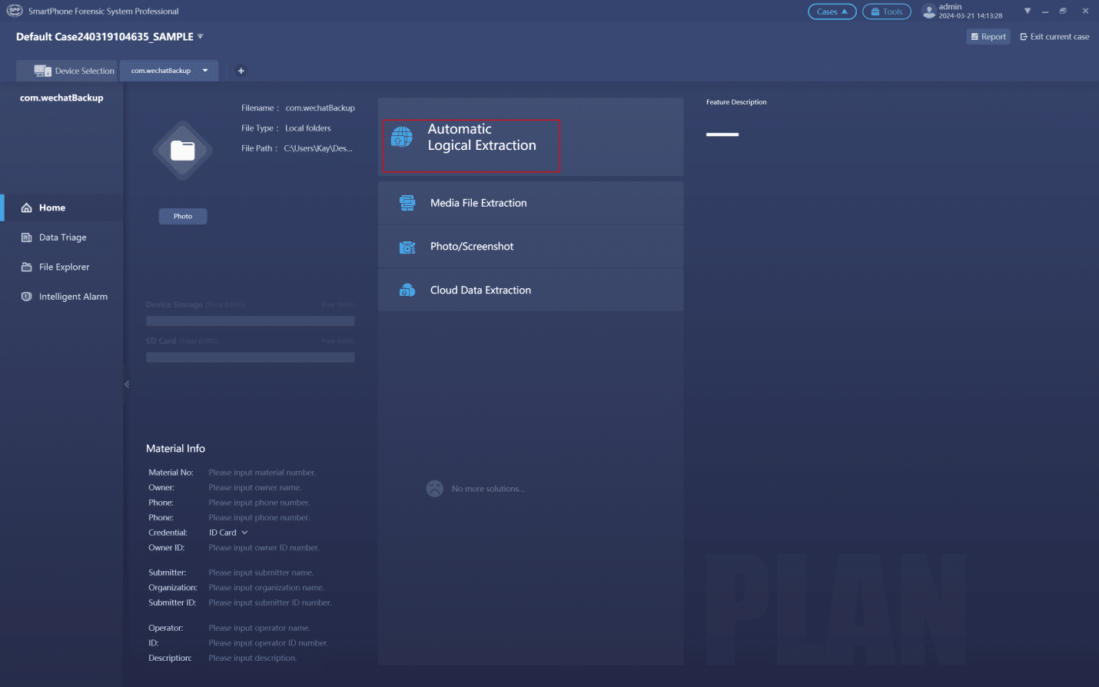Image resolution: width=1099 pixels, height=687 pixels.
Task: Click the Device Storage usage bar
Action: pyautogui.click(x=251, y=320)
